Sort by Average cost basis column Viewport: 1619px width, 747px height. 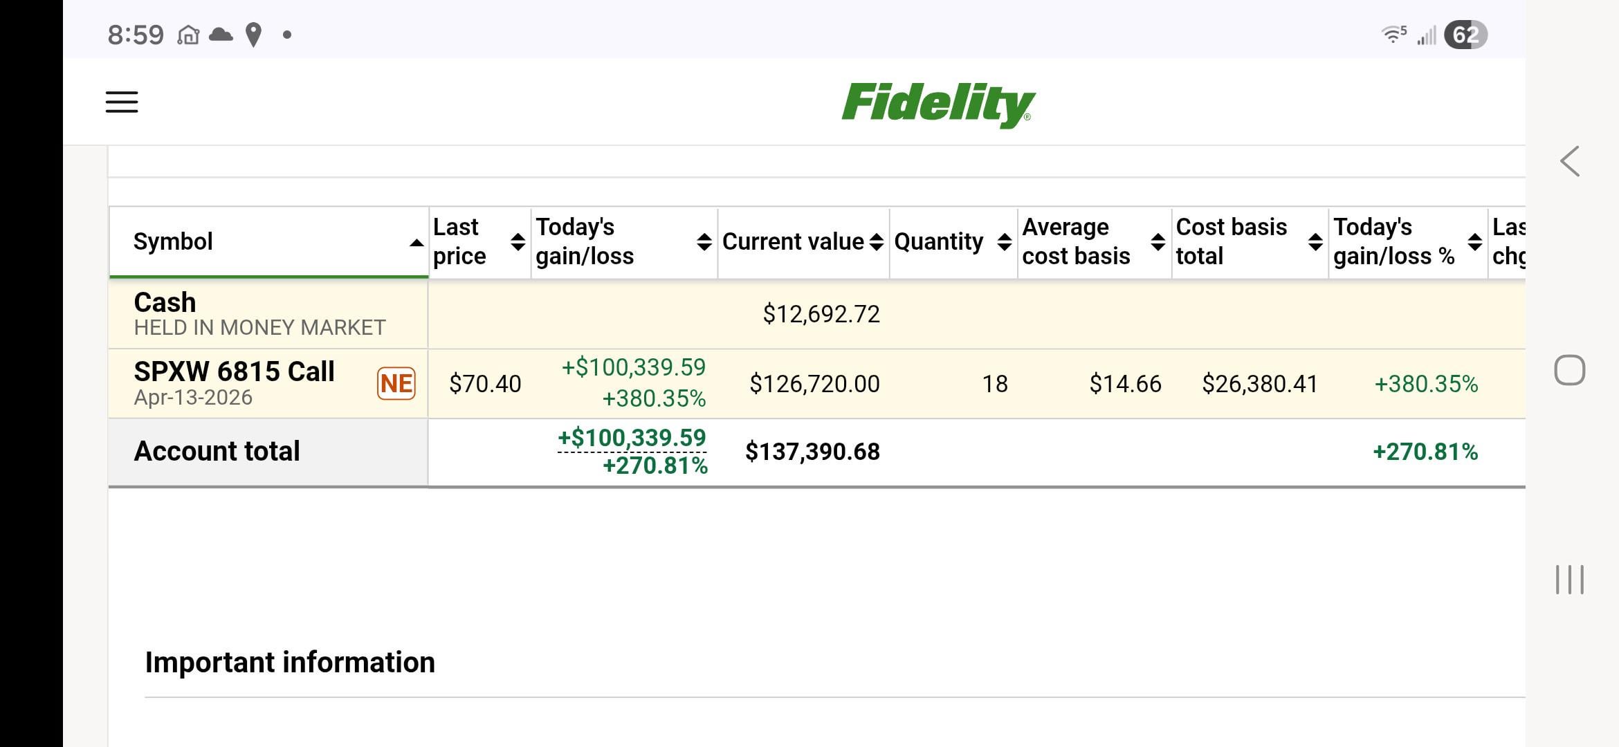pos(1158,242)
